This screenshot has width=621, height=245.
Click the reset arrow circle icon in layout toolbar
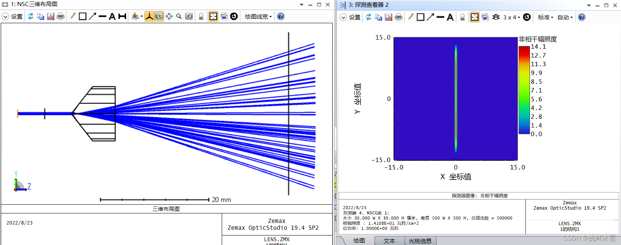click(x=234, y=16)
